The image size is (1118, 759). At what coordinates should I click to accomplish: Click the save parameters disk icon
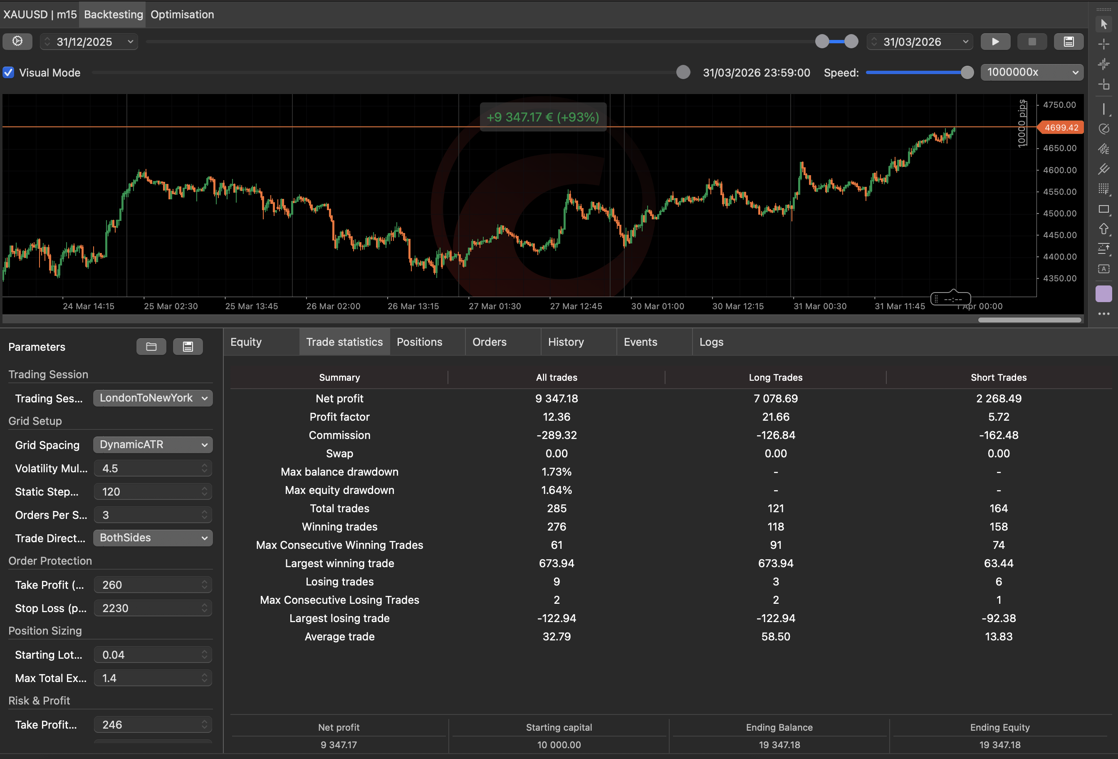[188, 347]
